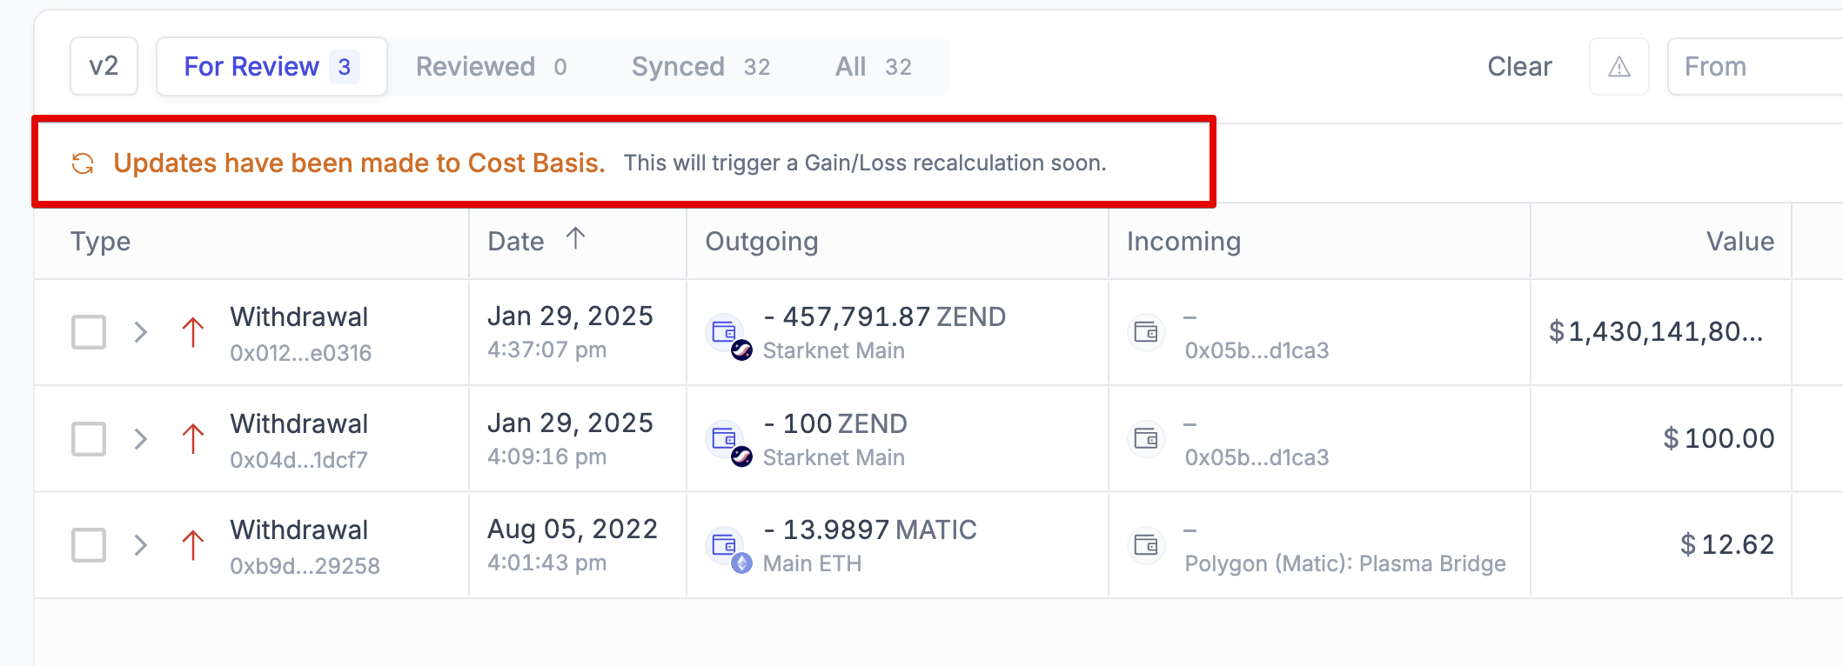This screenshot has height=666, width=1843.
Task: Check the box for 0x012...e0316 withdrawal
Action: pos(89,332)
